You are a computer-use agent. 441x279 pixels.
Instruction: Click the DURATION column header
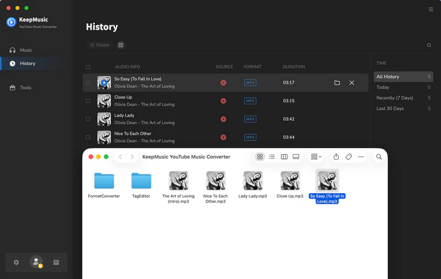pos(294,67)
